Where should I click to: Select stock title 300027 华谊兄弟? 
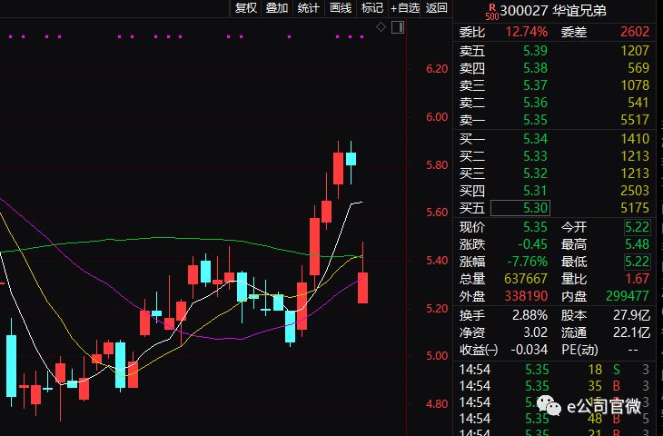pos(553,11)
